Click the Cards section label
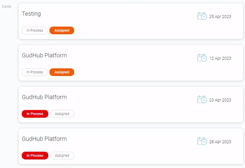 click(x=7, y=7)
